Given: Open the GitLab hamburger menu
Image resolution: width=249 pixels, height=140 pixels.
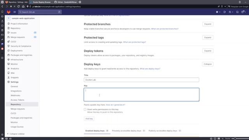Looking at the screenshot, I should 15,12.
